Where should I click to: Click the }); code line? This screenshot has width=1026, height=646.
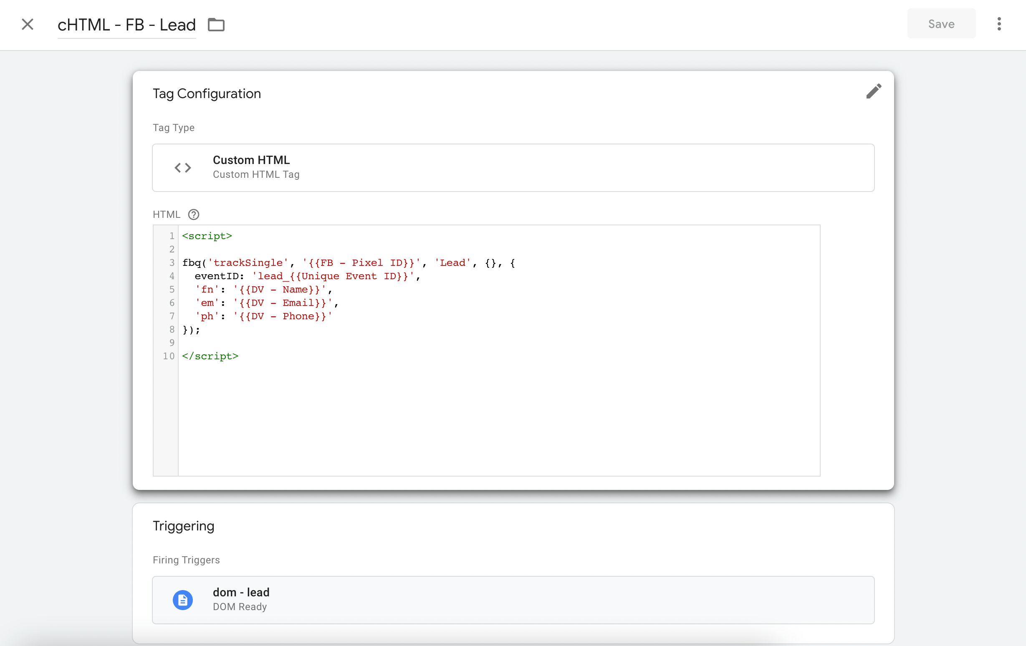(x=191, y=330)
